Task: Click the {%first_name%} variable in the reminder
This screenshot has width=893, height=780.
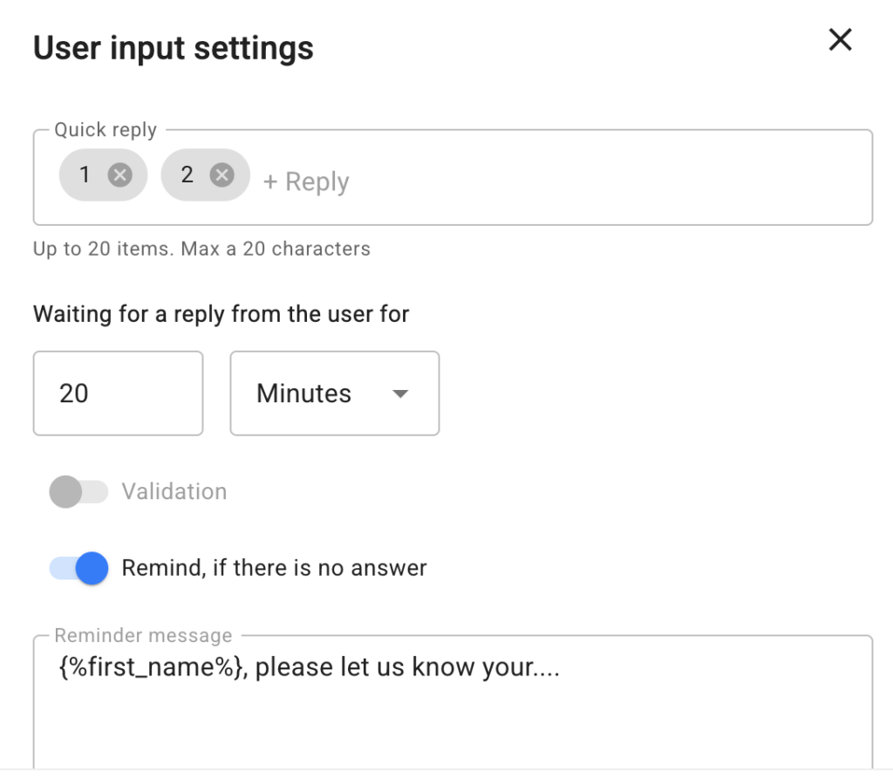Action: pos(150,667)
